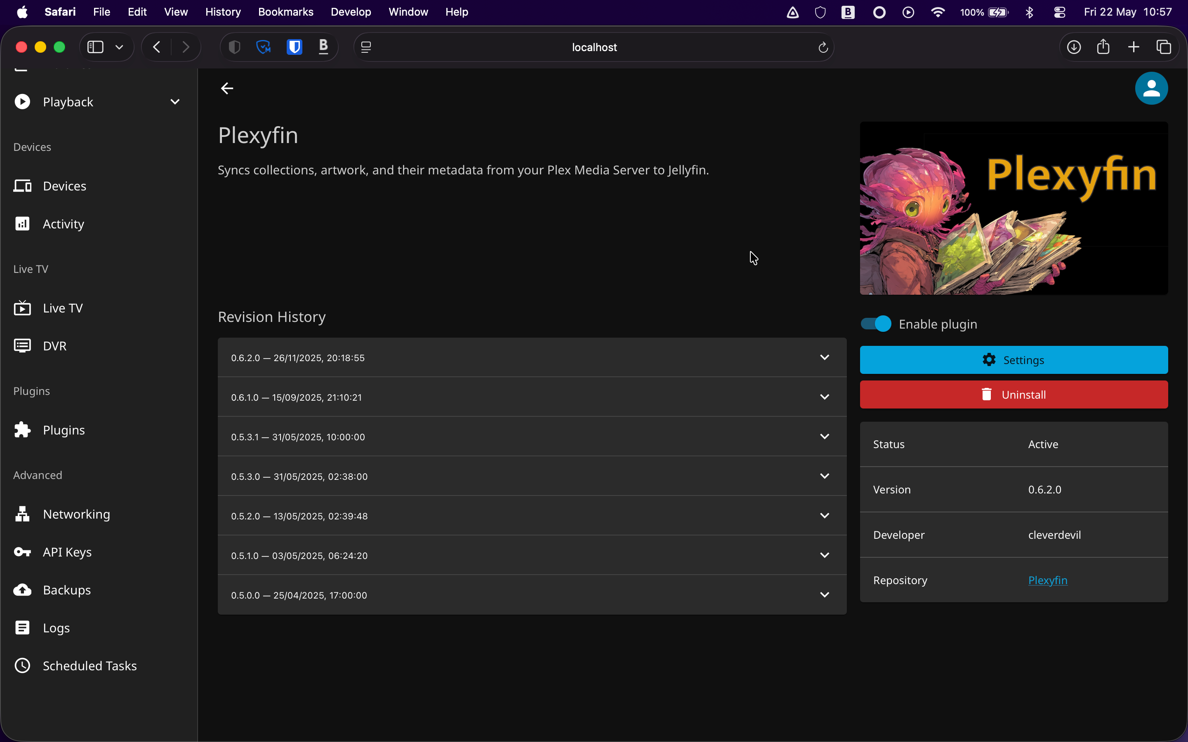1188x742 pixels.
Task: Click the Scheduled Tasks clock icon
Action: click(x=22, y=665)
